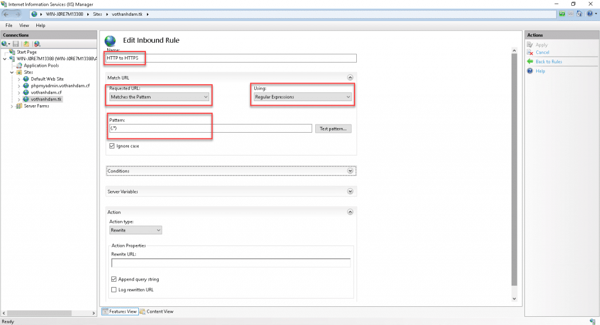Click the Application Pools icon in the tree
This screenshot has height=325, width=600.
click(x=19, y=65)
